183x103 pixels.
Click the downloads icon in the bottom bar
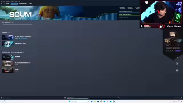[x=65, y=98]
